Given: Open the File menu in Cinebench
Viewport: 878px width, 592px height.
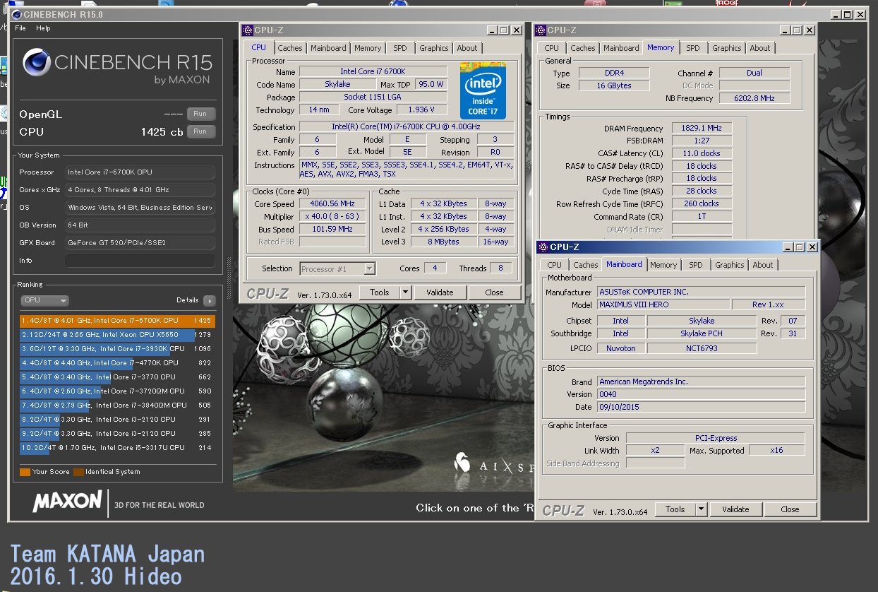Looking at the screenshot, I should (20, 28).
